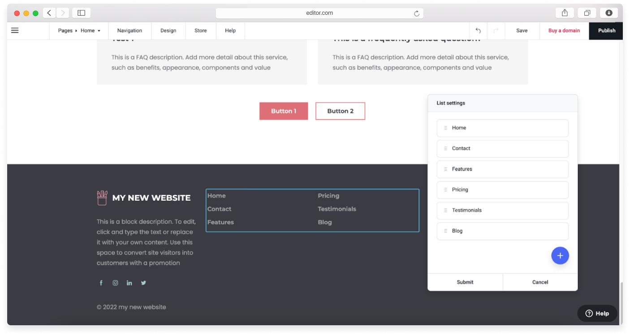
Task: Click the List settings panel header
Action: pos(503,103)
